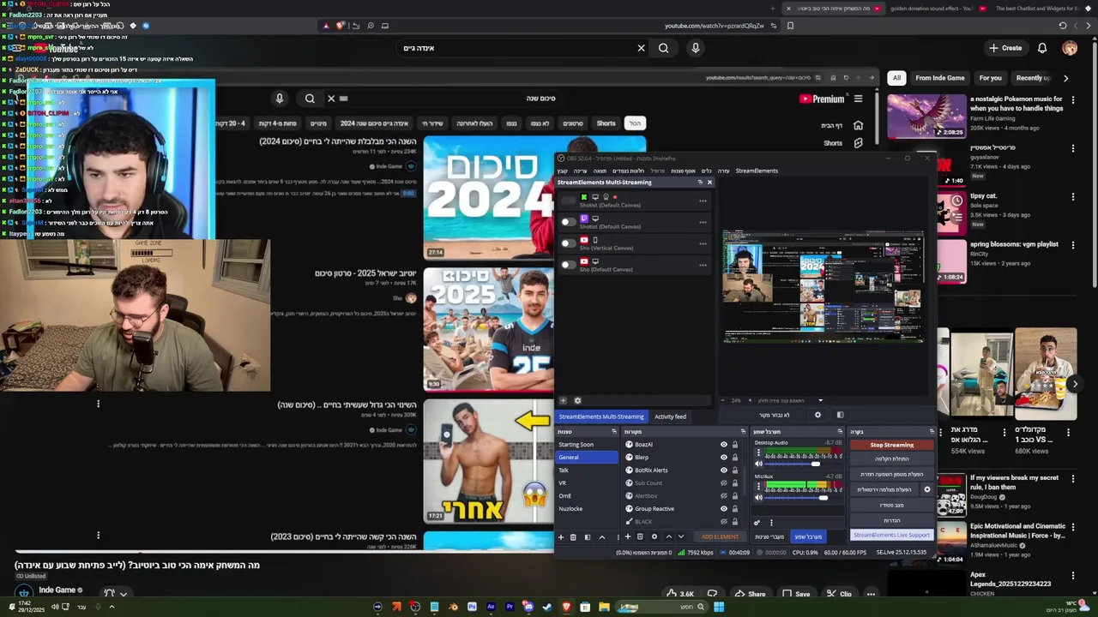Screen dimensions: 1098x617
Task: Add a new scene with plus button
Action: tap(561, 537)
